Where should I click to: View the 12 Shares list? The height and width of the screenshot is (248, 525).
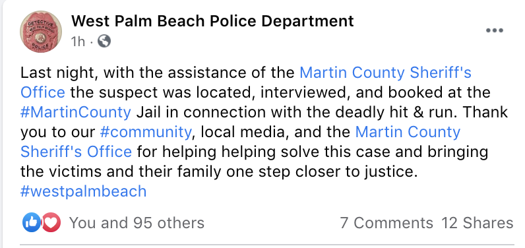click(477, 223)
